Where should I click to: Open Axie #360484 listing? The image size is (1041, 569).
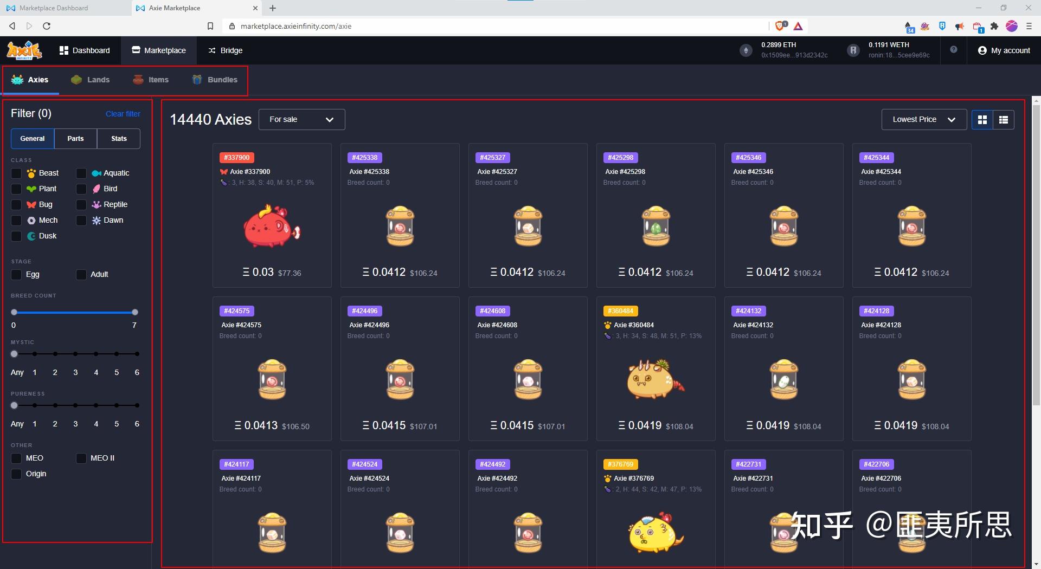(x=656, y=368)
